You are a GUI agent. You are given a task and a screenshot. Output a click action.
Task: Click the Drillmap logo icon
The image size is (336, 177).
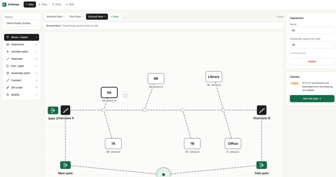pos(4,5)
